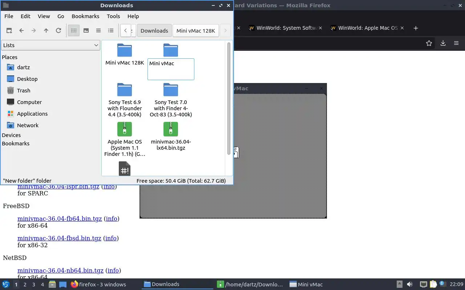Switch to icon view mode
This screenshot has height=290, width=465.
pos(74,30)
